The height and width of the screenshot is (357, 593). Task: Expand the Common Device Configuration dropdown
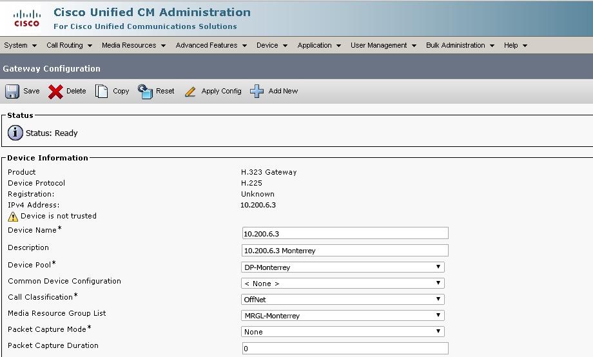coord(343,284)
